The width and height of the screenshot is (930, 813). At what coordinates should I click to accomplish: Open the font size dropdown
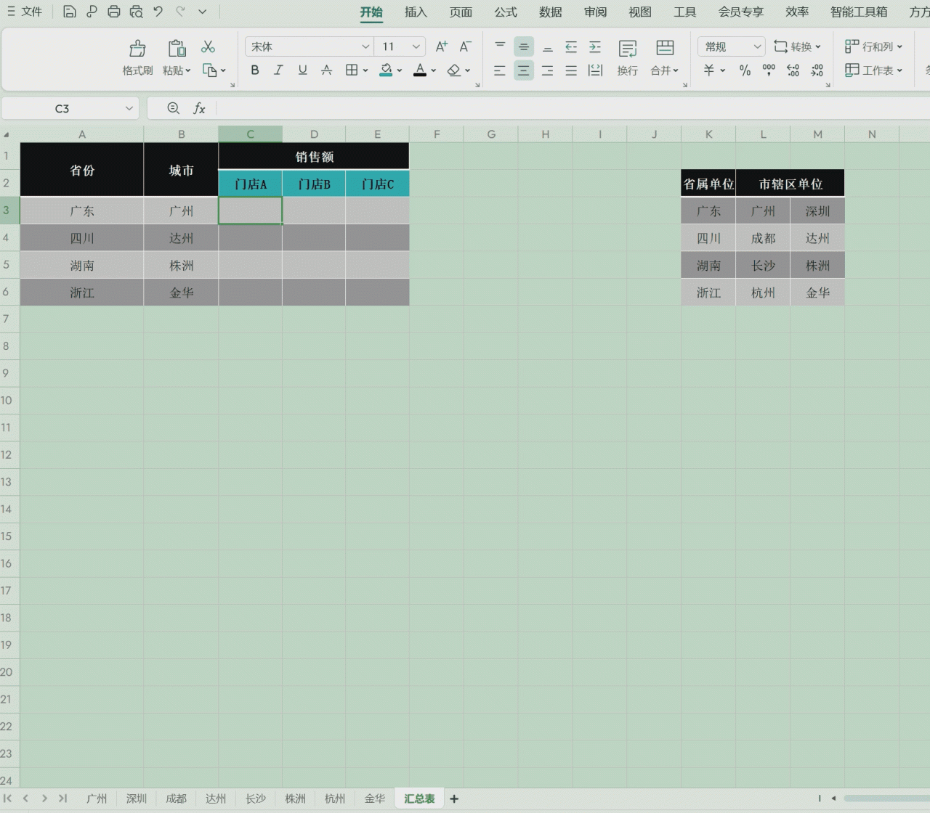coord(416,46)
